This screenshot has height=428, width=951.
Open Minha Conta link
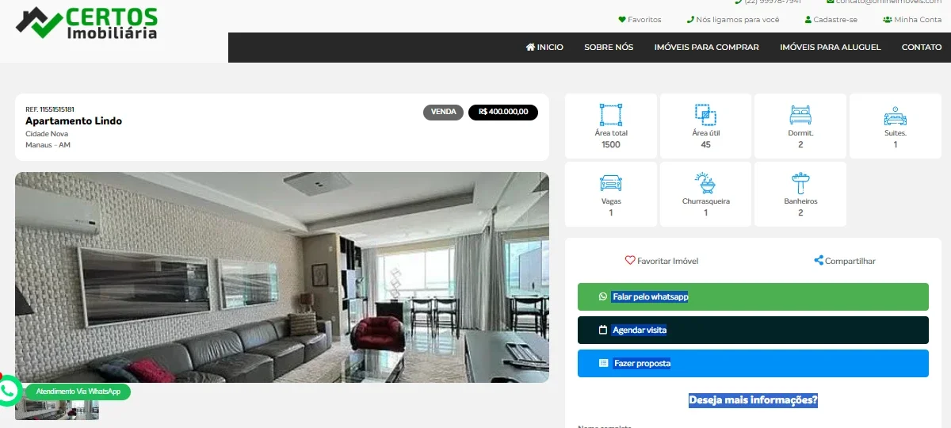click(x=912, y=20)
